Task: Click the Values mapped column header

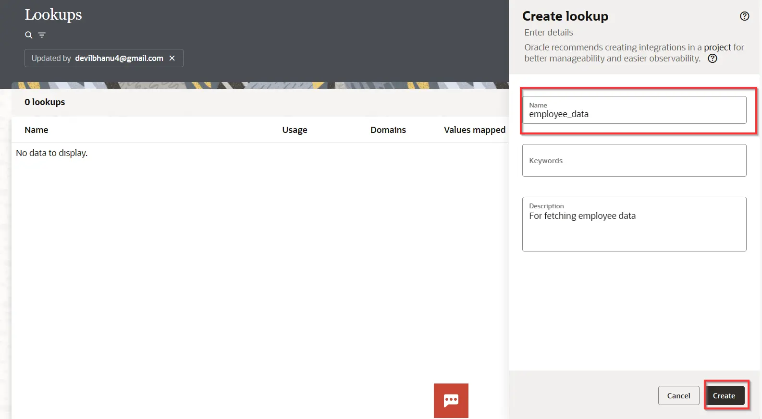Action: pyautogui.click(x=475, y=130)
